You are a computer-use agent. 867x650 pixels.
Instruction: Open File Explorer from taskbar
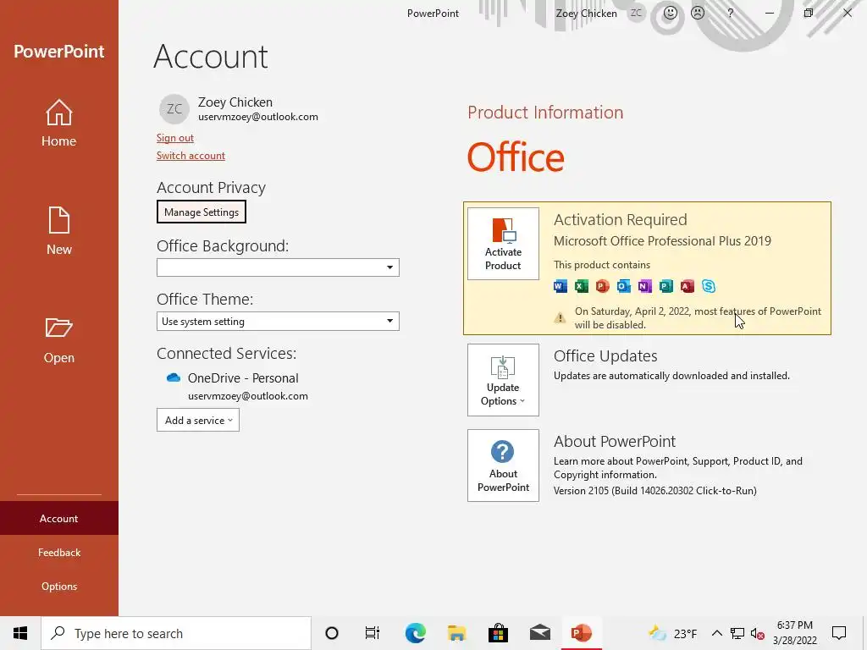[x=456, y=633]
